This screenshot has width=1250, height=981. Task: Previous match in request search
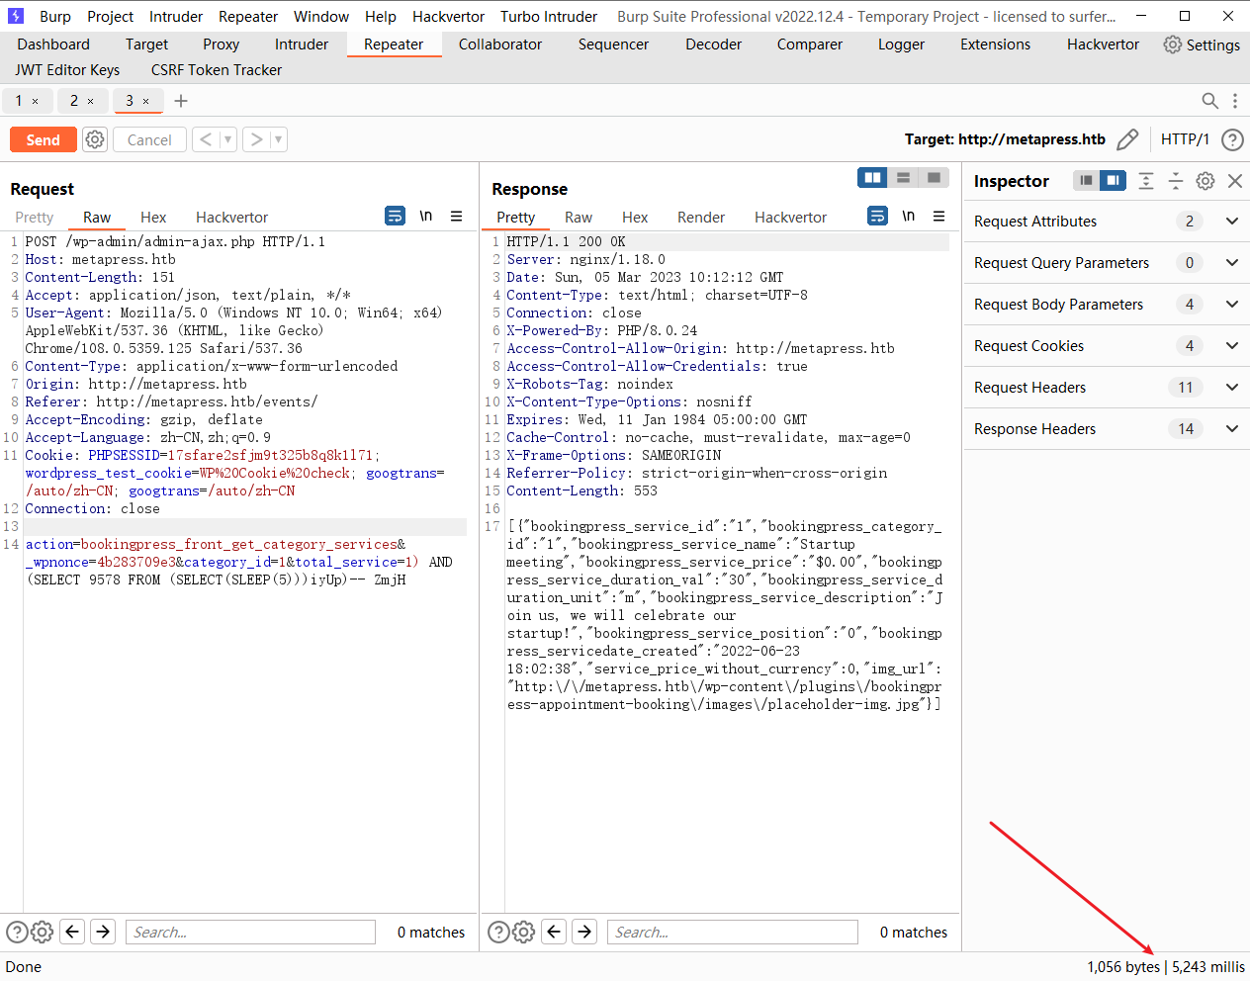(x=72, y=932)
